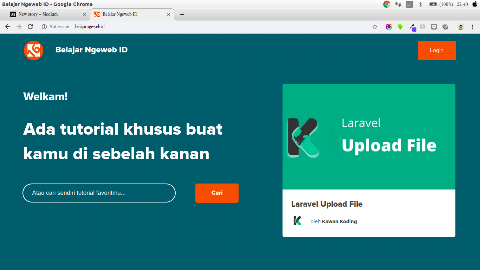Open the battery status indicator
Image resolution: width=480 pixels, height=270 pixels.
(441, 4)
